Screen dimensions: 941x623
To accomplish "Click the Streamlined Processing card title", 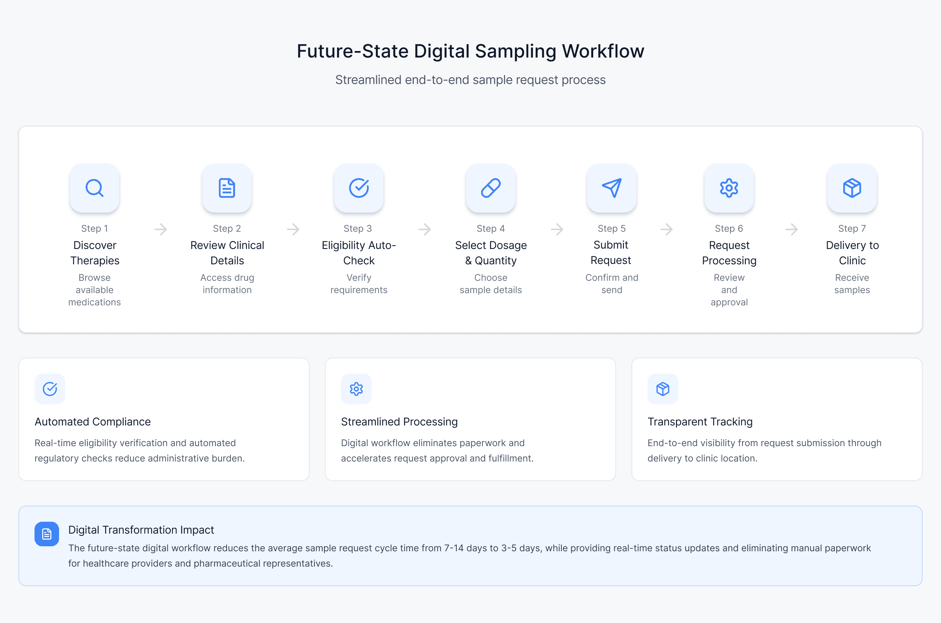I will tap(399, 422).
